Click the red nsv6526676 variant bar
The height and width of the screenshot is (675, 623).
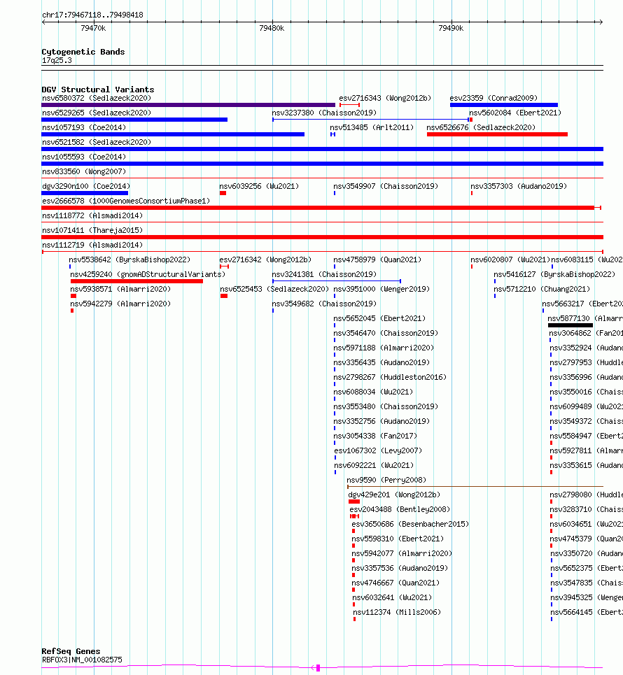pos(497,134)
